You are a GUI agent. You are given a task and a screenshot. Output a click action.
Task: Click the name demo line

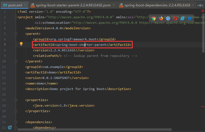(41, 83)
